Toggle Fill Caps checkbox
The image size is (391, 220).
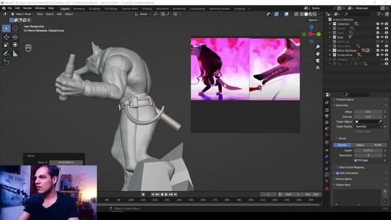356,160
